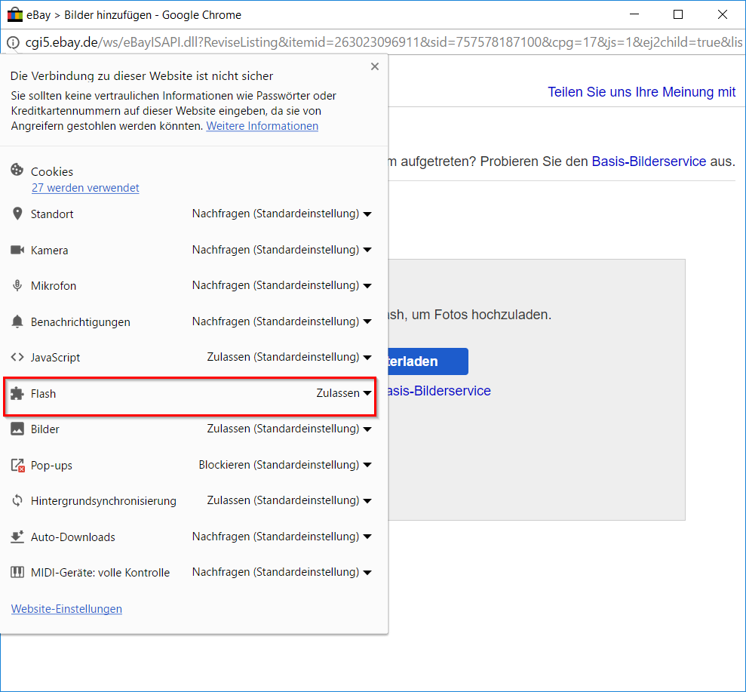Open the Mikrofon permission dropdown

coord(281,285)
